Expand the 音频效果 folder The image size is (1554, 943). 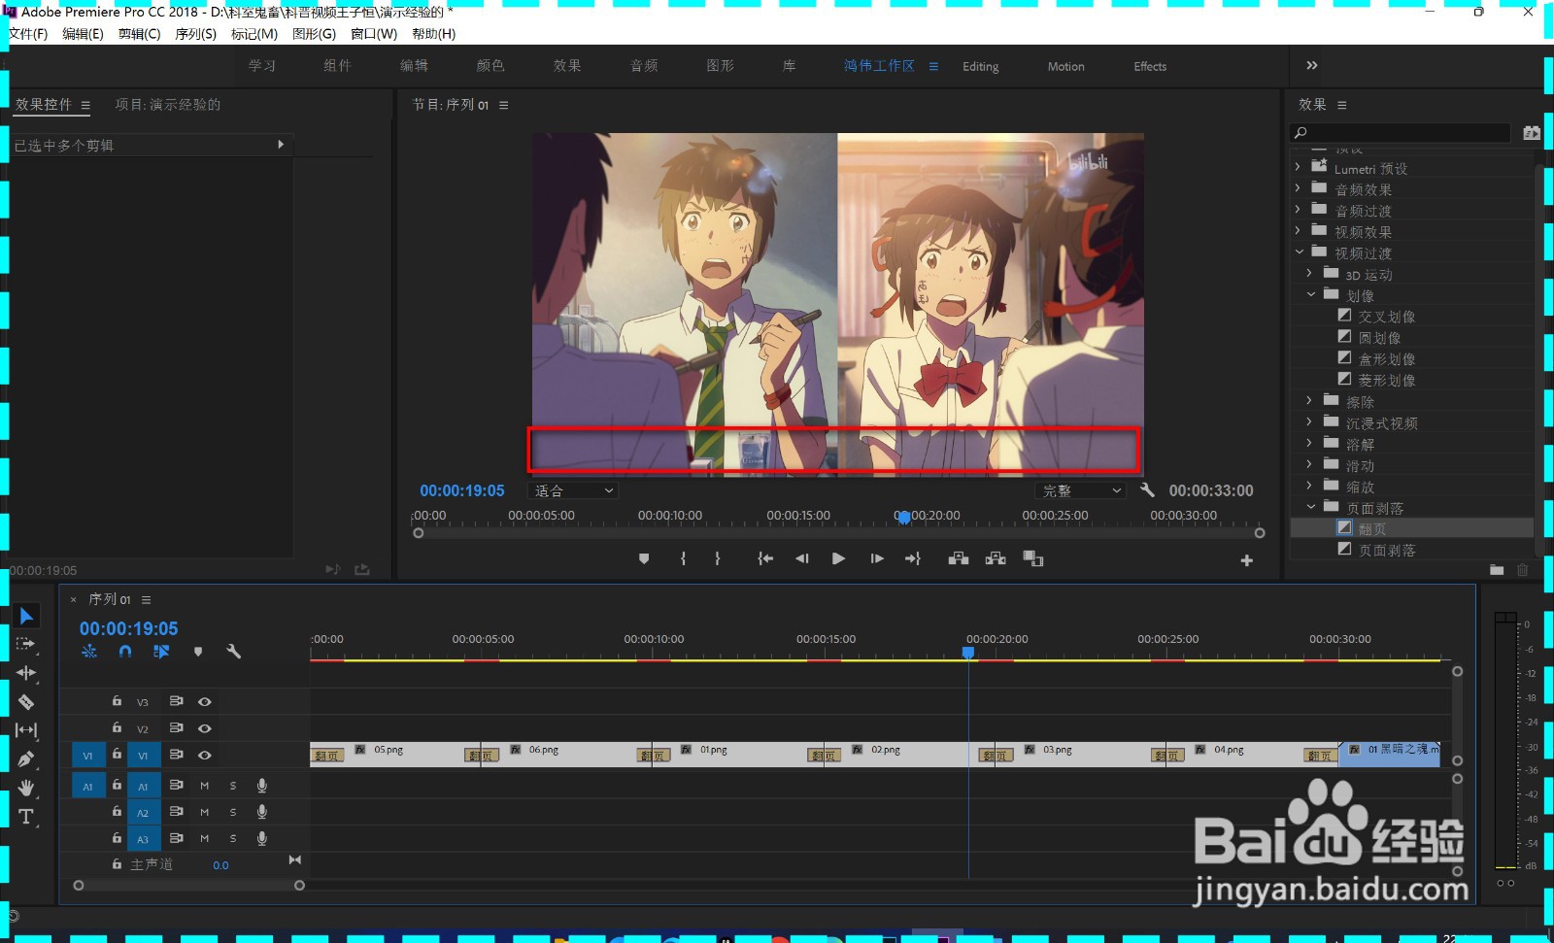[1298, 188]
